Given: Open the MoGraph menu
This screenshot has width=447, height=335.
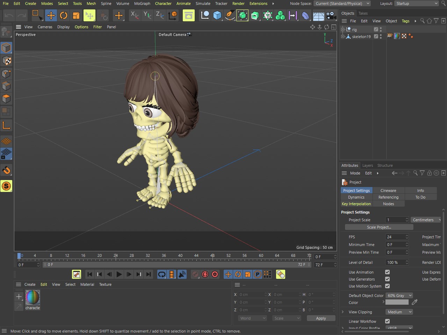Looking at the screenshot, I should (142, 3).
